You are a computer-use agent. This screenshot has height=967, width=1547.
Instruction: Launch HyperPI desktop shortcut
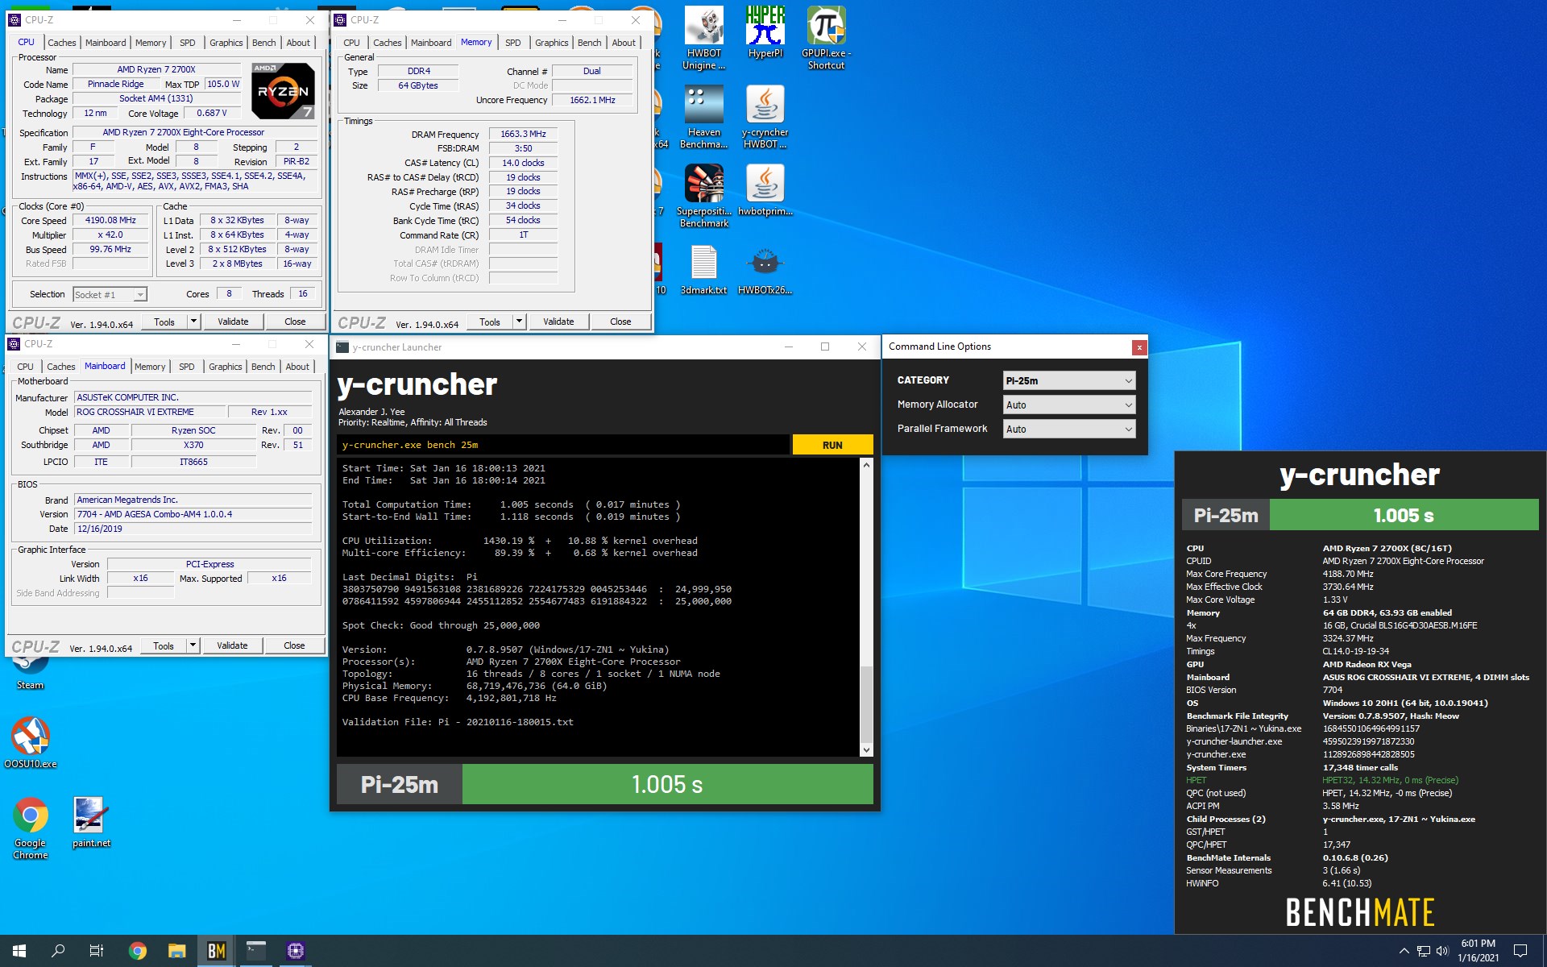pyautogui.click(x=765, y=32)
